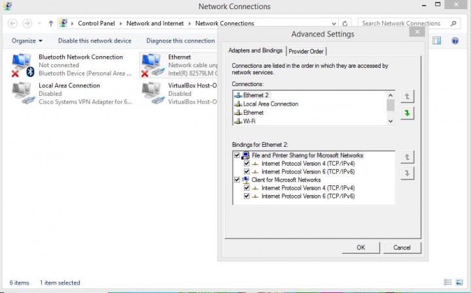Switch to large icons view in status bar
This screenshot has width=471, height=293.
click(459, 282)
